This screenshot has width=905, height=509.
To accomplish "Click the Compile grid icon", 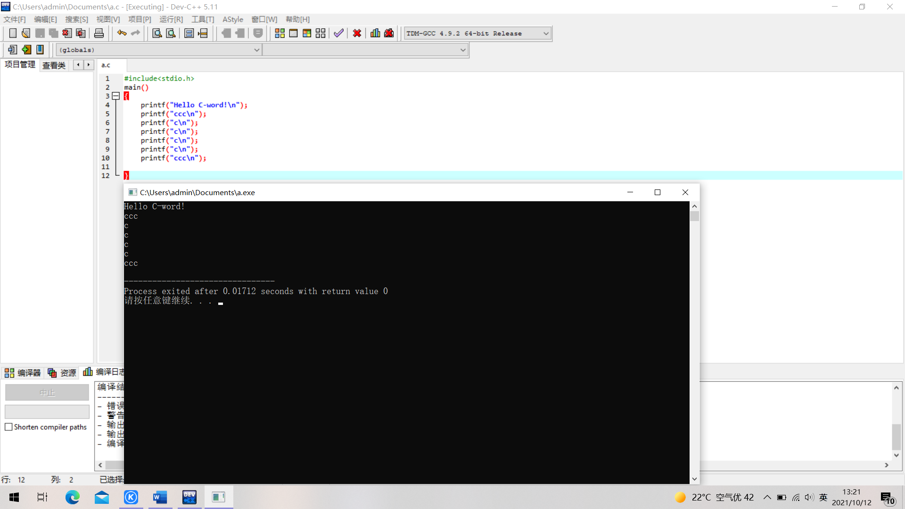I will 280,33.
